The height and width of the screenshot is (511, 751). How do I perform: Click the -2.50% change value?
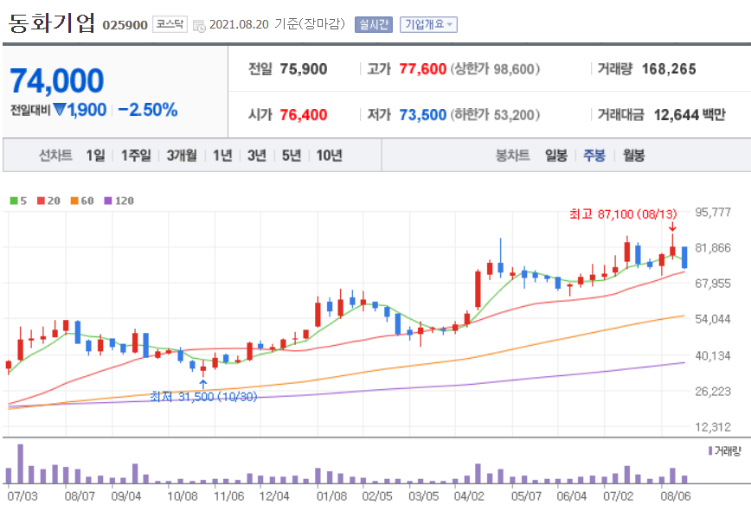[147, 110]
